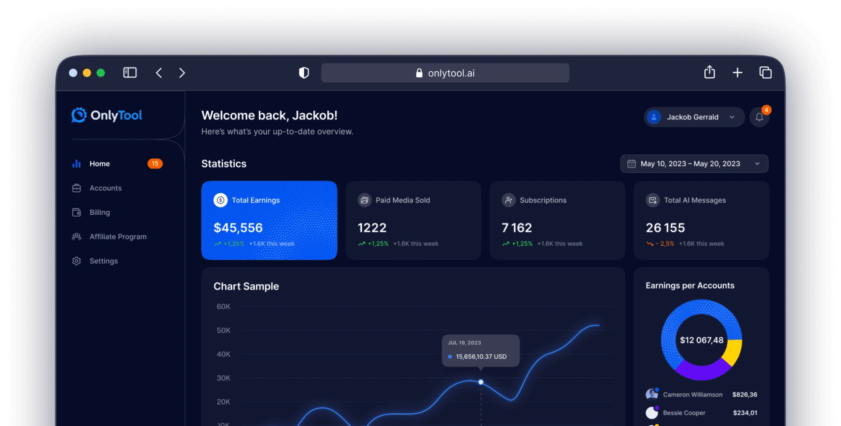Click the $12 067,48 donut center value
This screenshot has height=426, width=841.
(702, 340)
